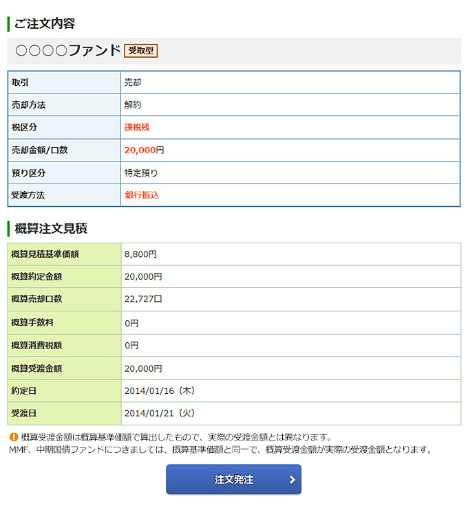
Task: Click the 売却金額/口数 label
Action: pos(40,150)
